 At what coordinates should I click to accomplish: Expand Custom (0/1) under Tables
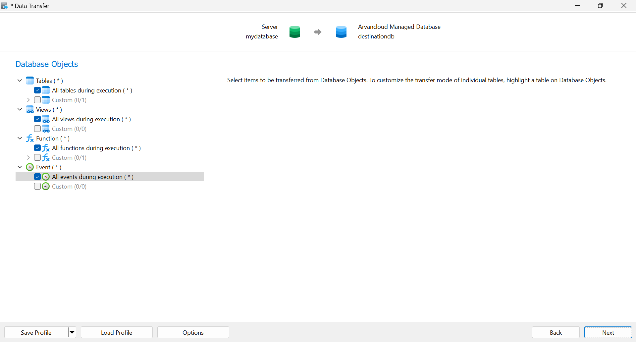pyautogui.click(x=28, y=100)
